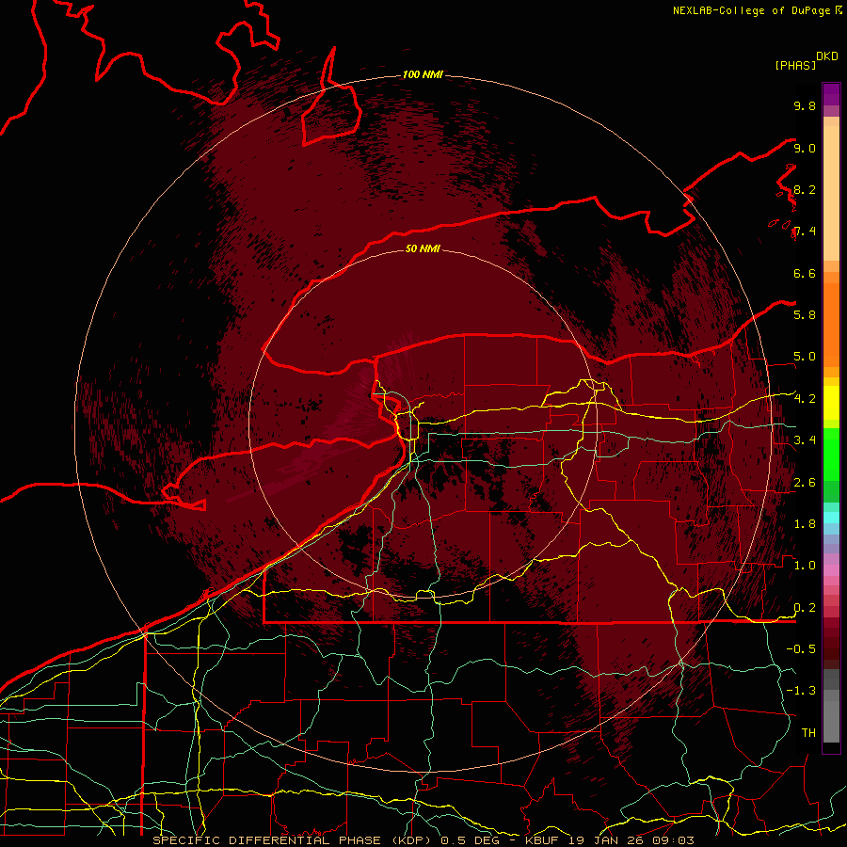Screen dimensions: 847x847
Task: Click the "[PHAS]" legend heading
Action: pos(795,65)
